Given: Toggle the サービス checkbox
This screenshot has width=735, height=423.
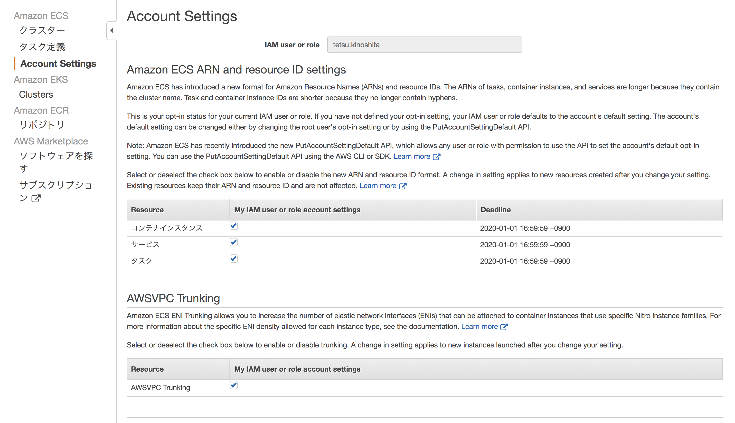Looking at the screenshot, I should click(x=234, y=242).
